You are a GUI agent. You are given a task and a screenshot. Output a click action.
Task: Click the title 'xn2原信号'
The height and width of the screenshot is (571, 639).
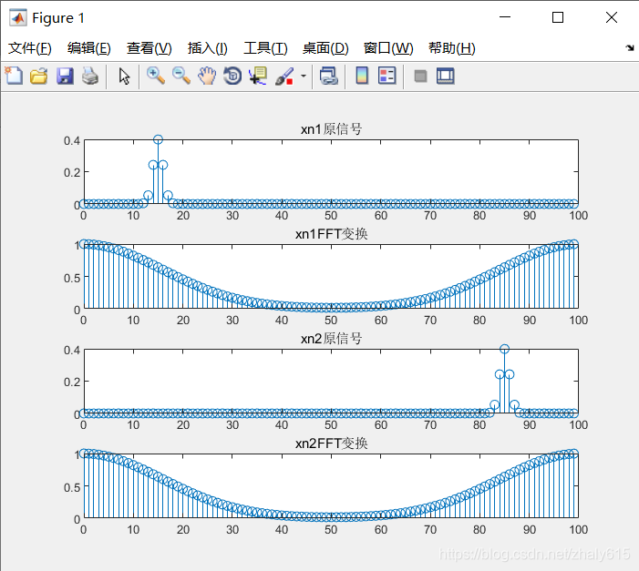[331, 339]
